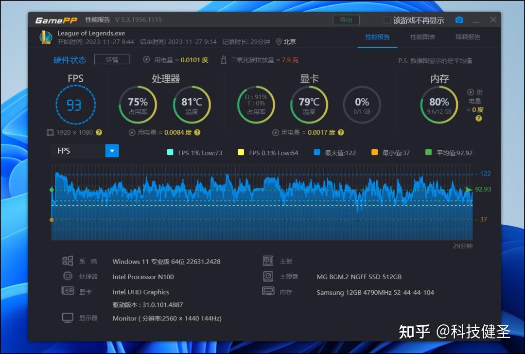Image resolution: width=525 pixels, height=354 pixels.
Task: Click the orange minimum marker on chart
Action: [52, 220]
